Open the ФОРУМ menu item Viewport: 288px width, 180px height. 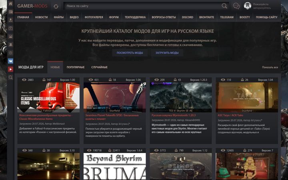click(114, 17)
